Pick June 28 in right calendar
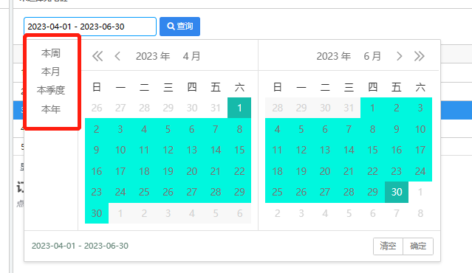 point(349,192)
